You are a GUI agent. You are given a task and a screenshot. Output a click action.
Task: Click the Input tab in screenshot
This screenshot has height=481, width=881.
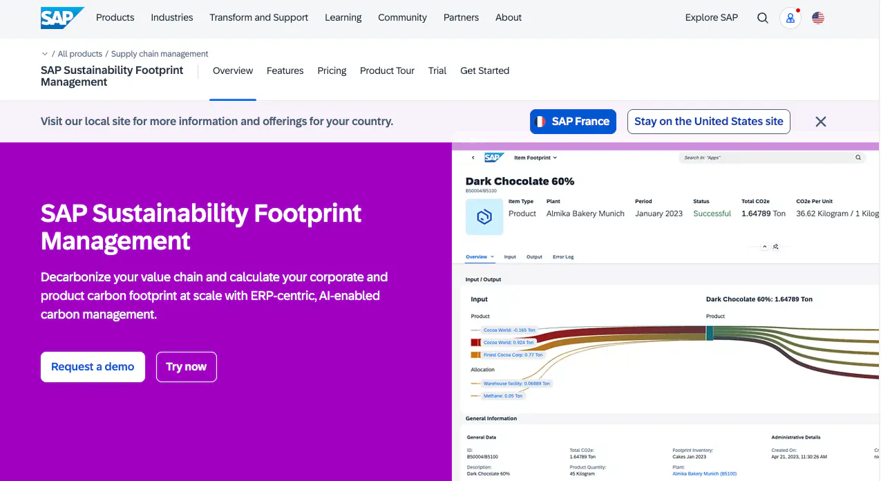(510, 257)
